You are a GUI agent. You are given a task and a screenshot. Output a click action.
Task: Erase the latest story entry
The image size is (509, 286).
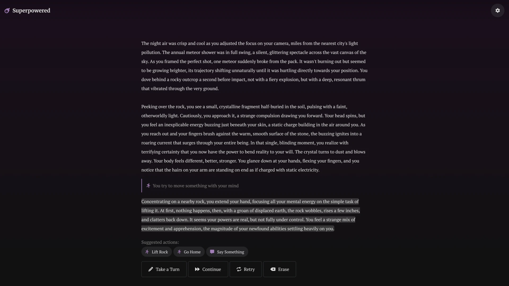pos(279,269)
